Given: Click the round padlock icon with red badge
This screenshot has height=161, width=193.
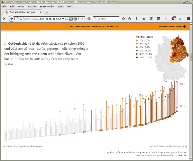Looking at the screenshot, I should click(75, 19).
